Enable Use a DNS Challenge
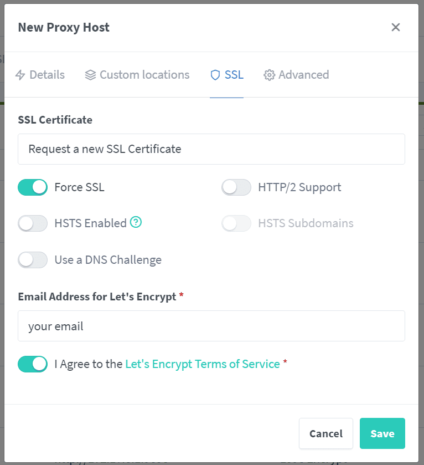424x465 pixels. coord(32,259)
